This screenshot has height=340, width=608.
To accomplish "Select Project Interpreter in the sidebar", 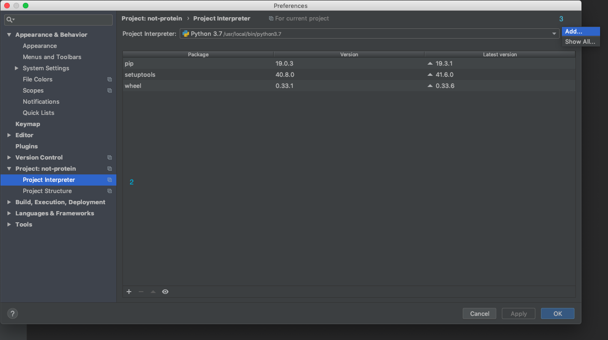I will 58,180.
